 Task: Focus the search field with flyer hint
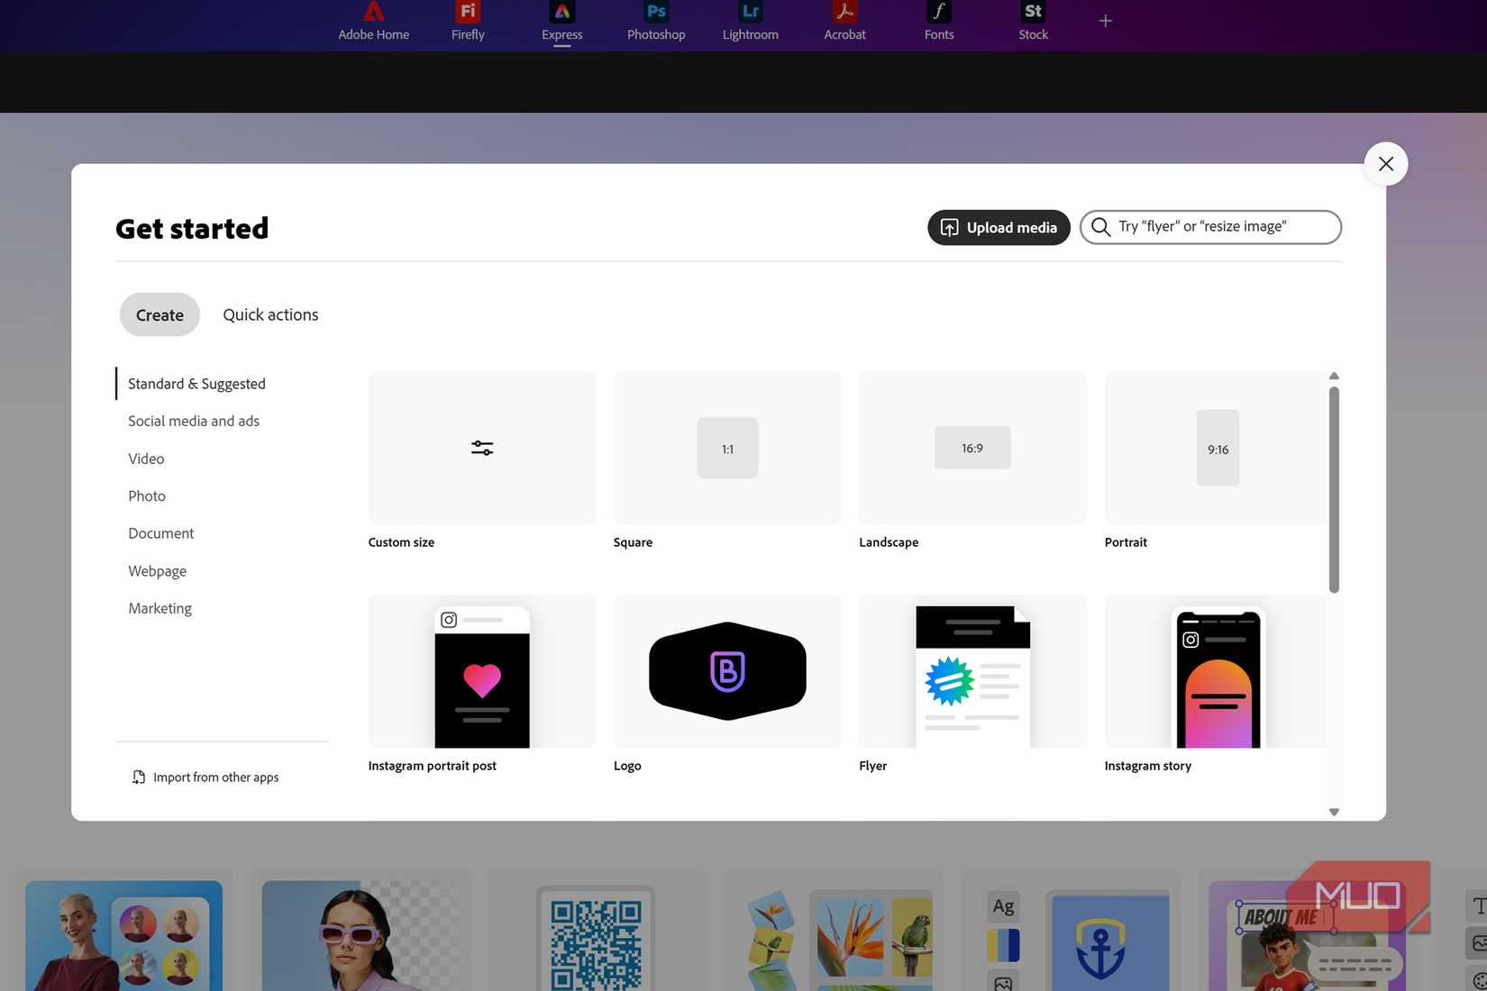tap(1210, 227)
